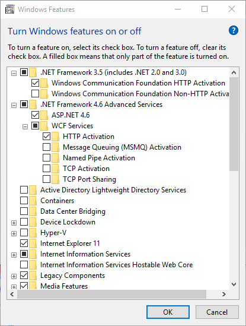Uncheck the Internet Explorer 11 checkbox
246x326 pixels.
pyautogui.click(x=24, y=243)
